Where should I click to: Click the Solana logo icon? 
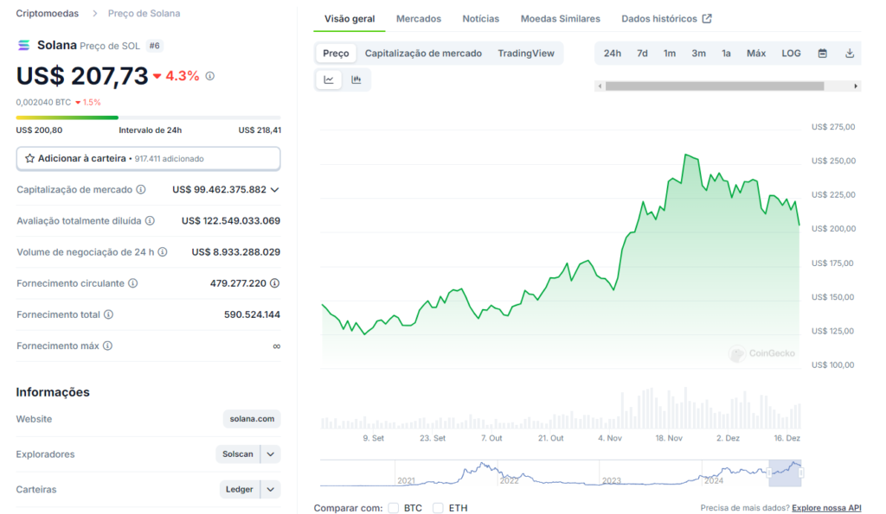coord(23,45)
